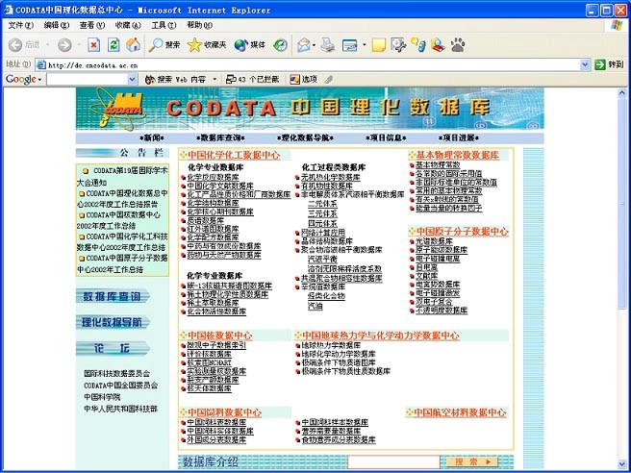Image resolution: width=631 pixels, height=473 pixels.
Task: Open the 地球热力学数据库 link
Action: [x=331, y=345]
